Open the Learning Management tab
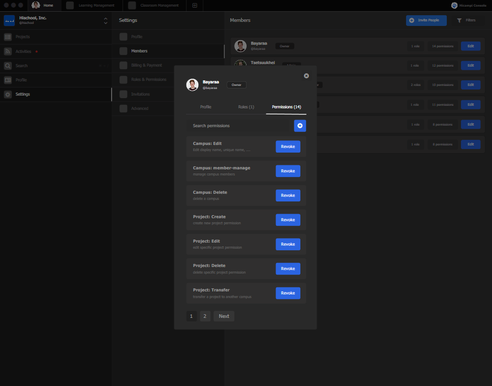 pos(90,6)
